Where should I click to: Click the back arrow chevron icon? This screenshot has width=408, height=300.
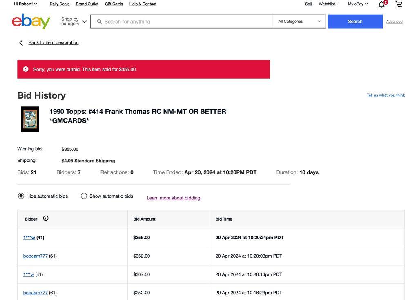[21, 43]
